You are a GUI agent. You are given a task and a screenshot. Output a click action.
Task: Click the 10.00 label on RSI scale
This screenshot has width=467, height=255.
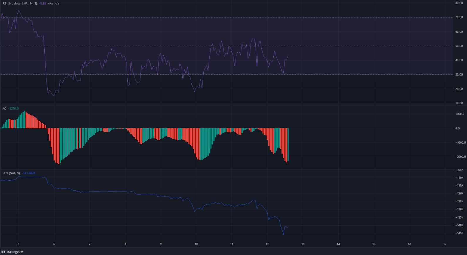(459, 103)
